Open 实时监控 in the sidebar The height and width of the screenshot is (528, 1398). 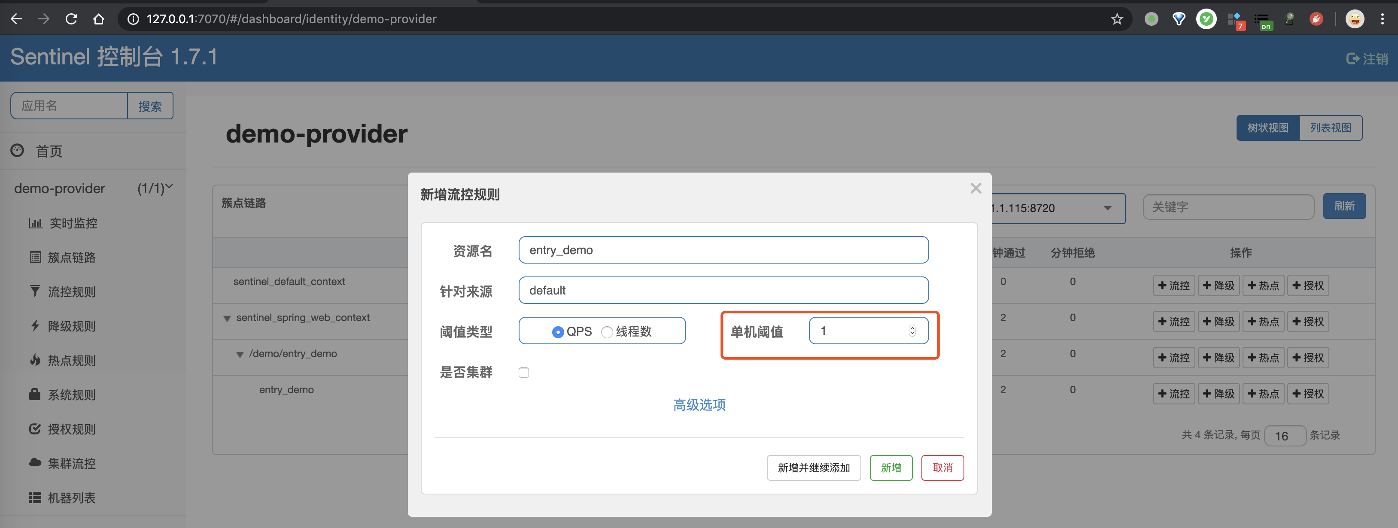pyautogui.click(x=73, y=223)
